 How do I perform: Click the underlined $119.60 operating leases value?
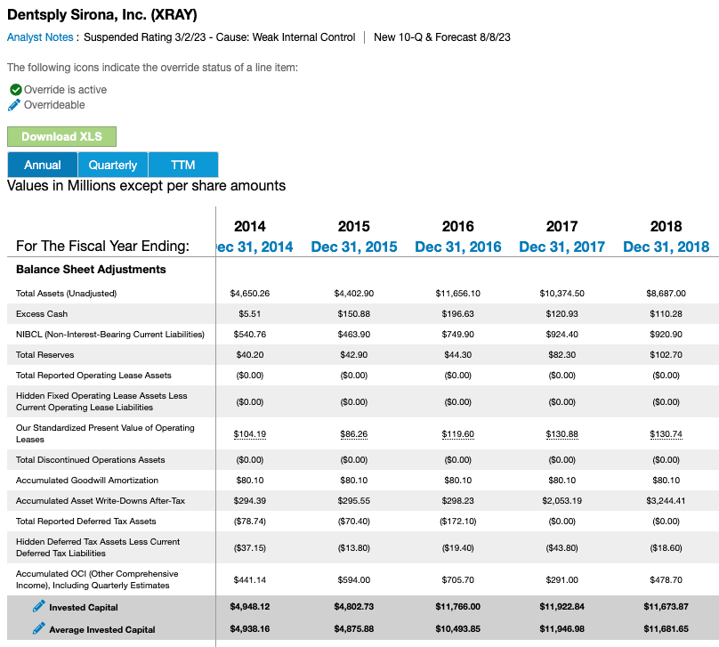click(x=458, y=433)
